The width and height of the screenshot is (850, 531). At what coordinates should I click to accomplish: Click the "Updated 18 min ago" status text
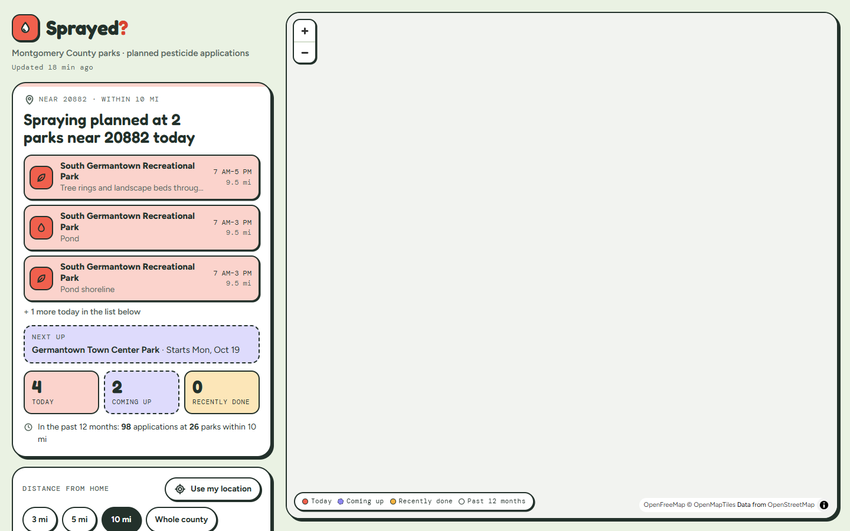(53, 67)
